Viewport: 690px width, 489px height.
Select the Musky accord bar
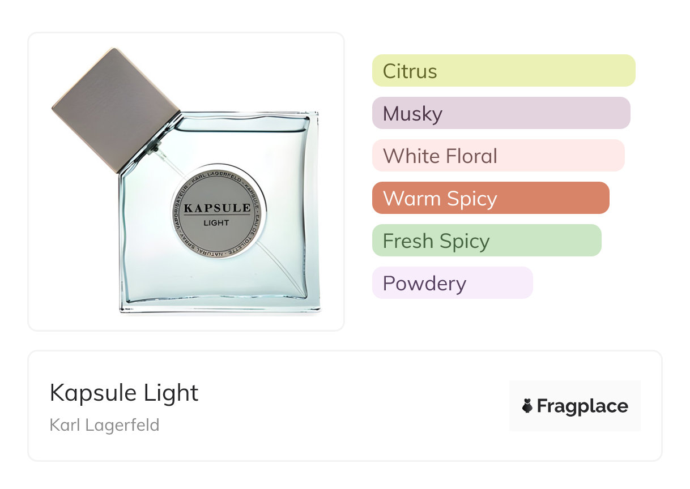(501, 113)
